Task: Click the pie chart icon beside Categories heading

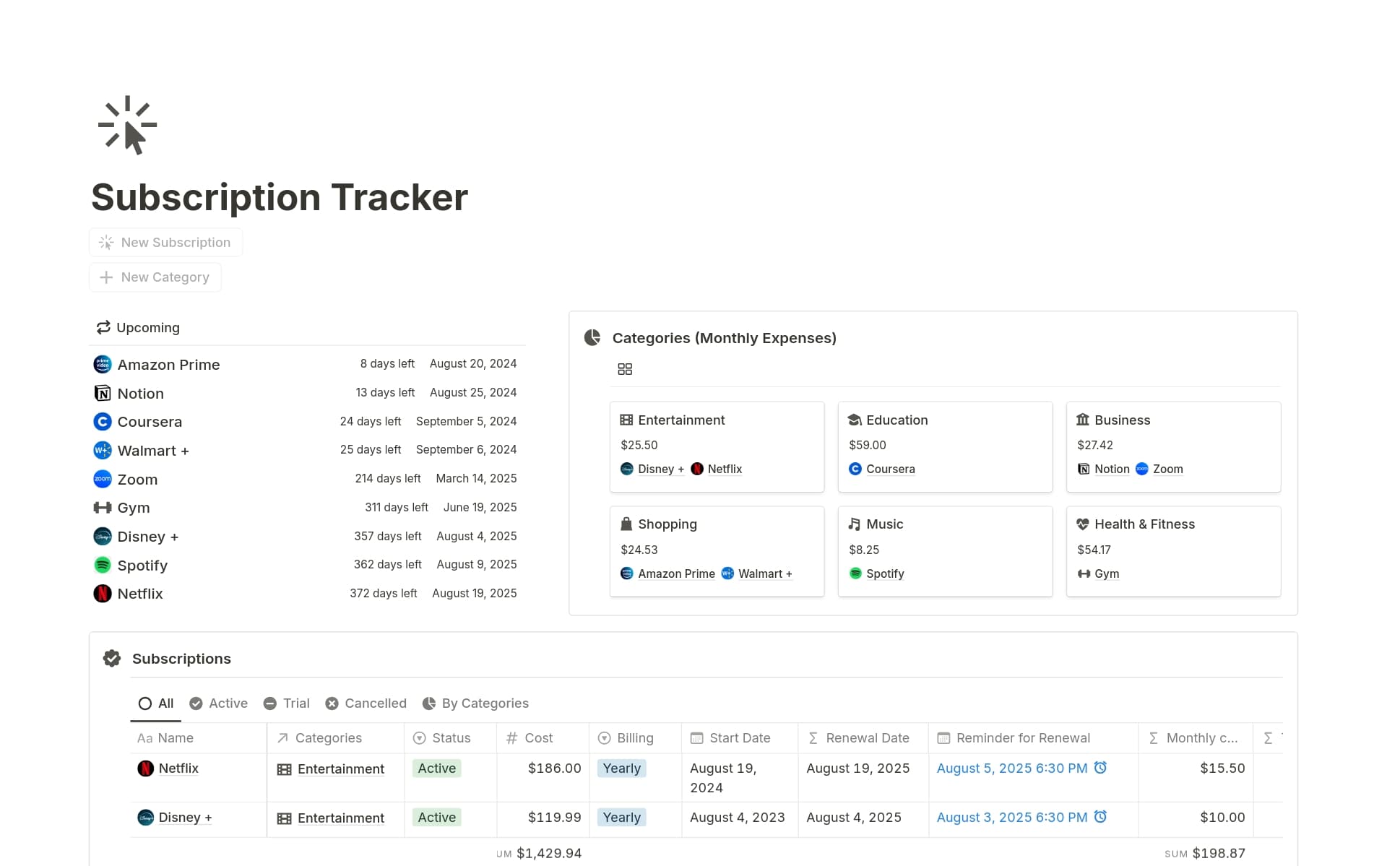Action: click(592, 337)
